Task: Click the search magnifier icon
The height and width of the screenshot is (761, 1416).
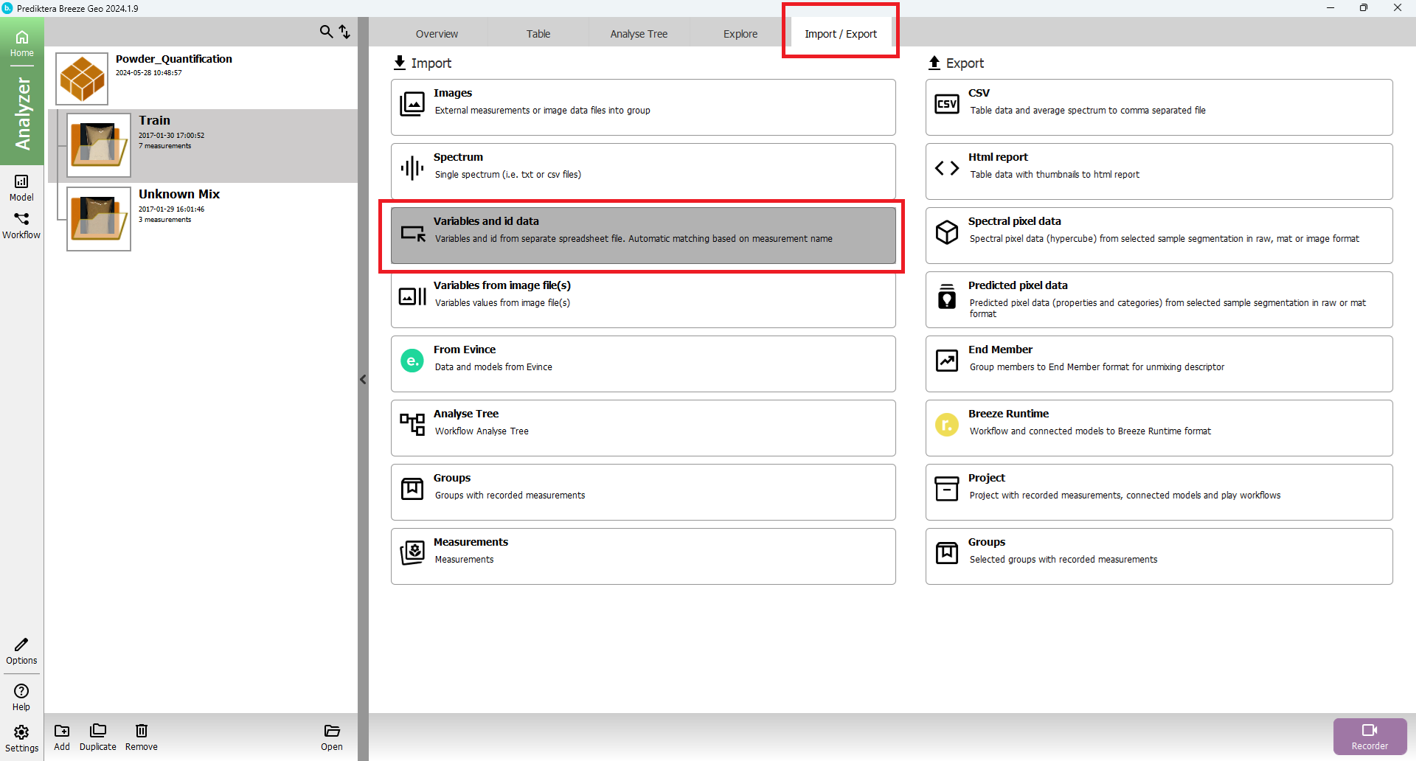Action: coord(325,32)
